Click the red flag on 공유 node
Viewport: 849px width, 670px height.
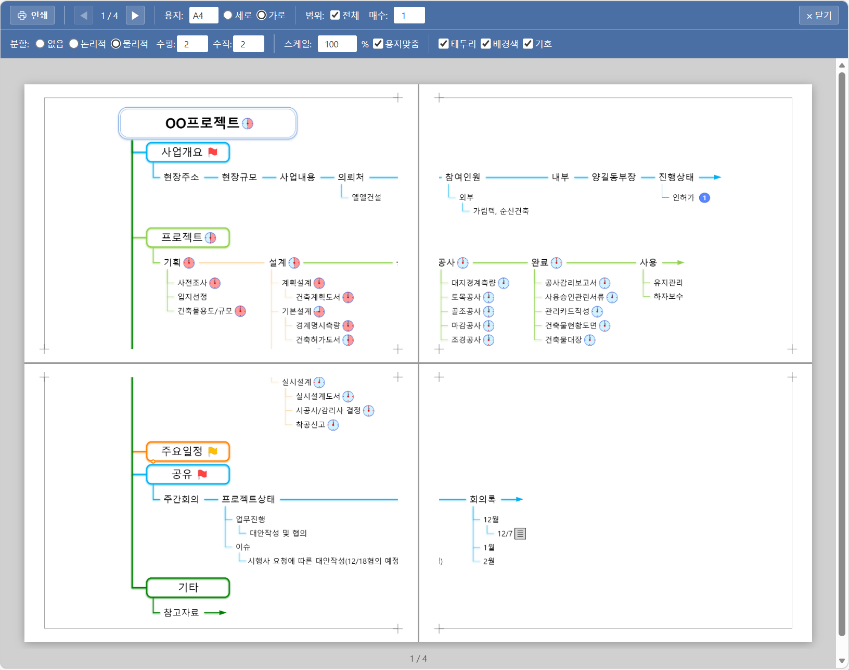(202, 474)
